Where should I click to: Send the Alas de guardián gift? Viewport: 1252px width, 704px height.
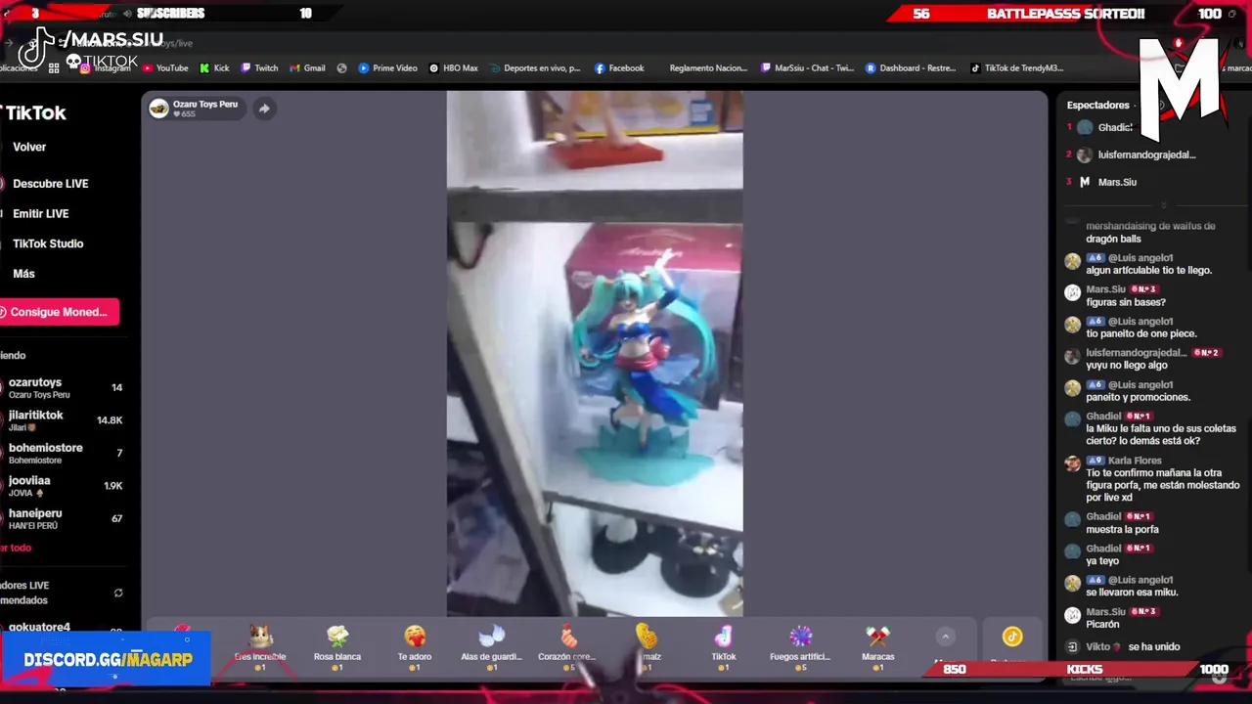tap(491, 647)
